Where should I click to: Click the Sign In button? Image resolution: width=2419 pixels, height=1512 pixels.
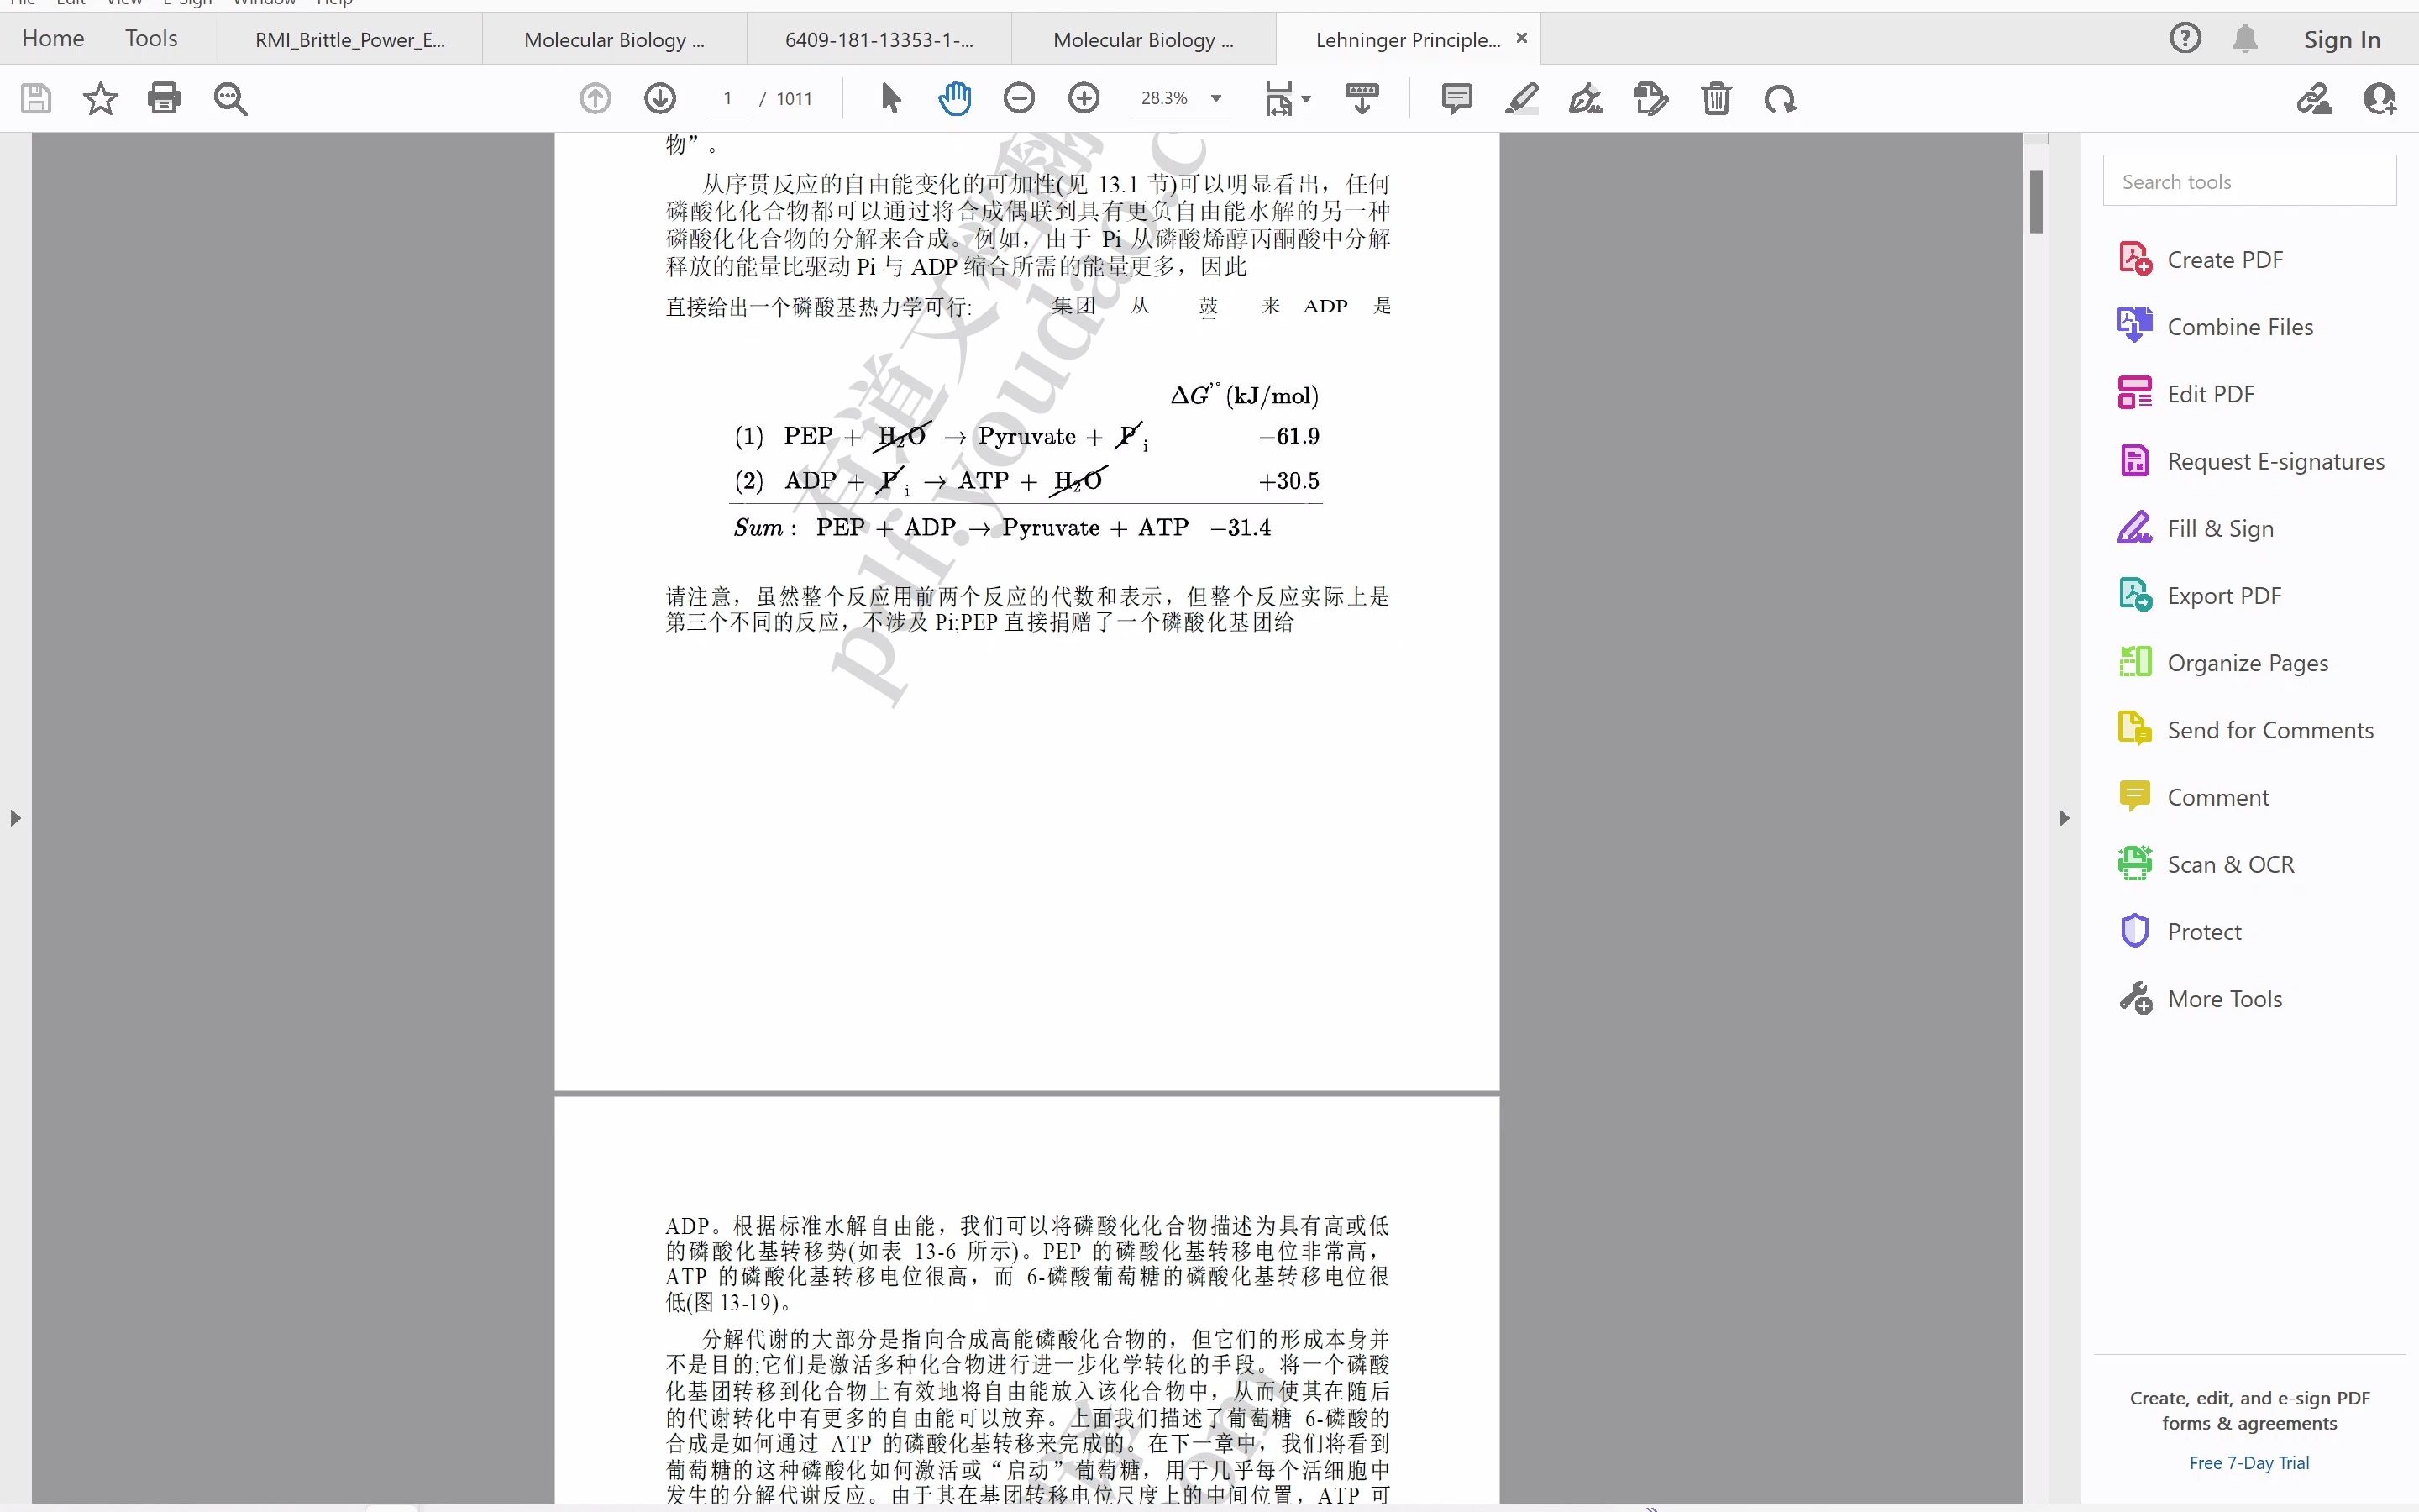point(2341,39)
